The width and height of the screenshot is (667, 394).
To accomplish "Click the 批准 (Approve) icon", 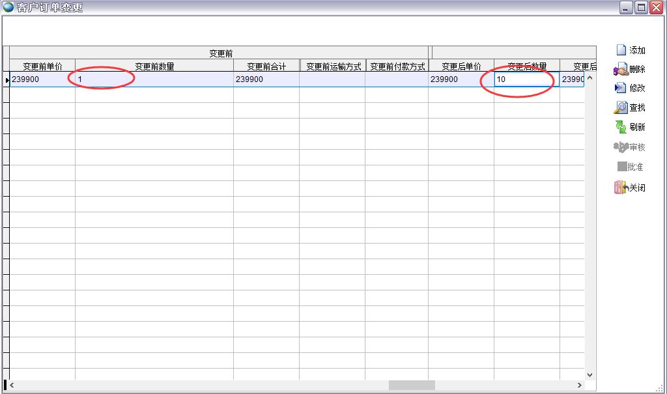I will [x=621, y=167].
